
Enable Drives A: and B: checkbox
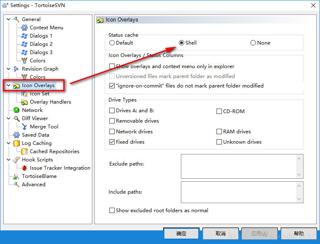click(x=112, y=111)
